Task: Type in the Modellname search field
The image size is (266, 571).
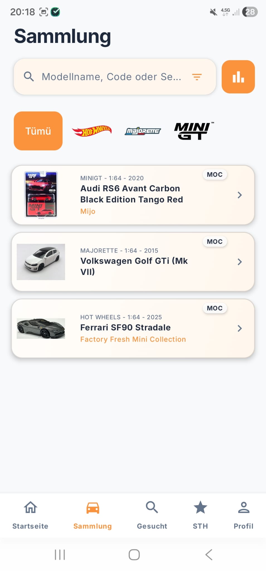Action: (x=111, y=77)
